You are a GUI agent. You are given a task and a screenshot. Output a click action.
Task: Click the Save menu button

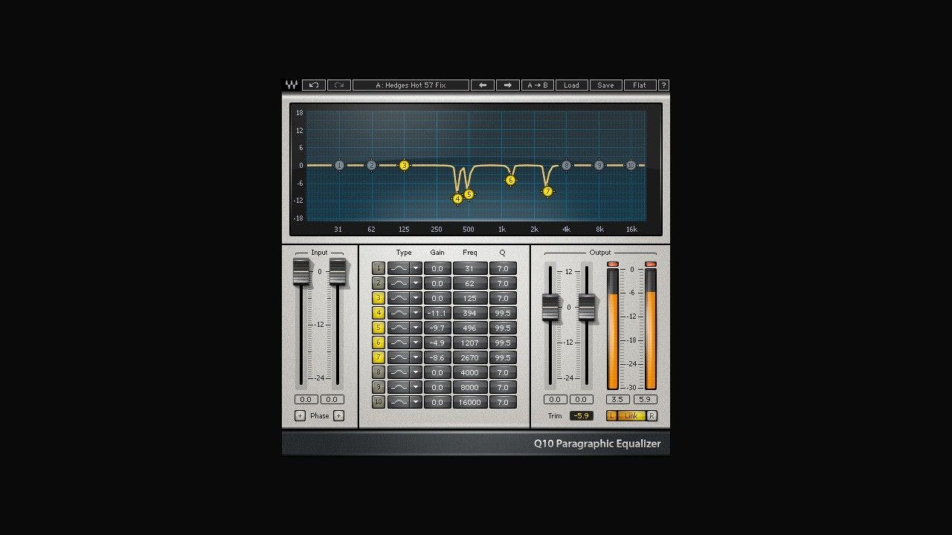[605, 85]
